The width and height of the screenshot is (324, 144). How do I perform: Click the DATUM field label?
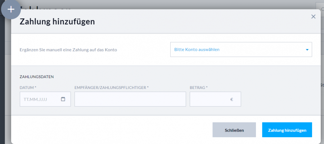28,87
